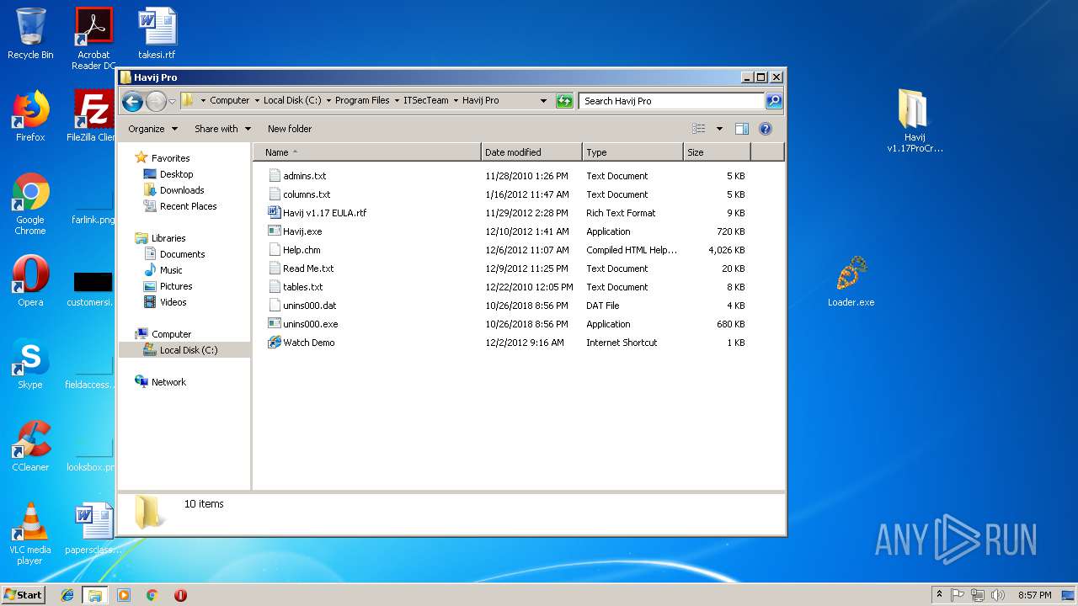The width and height of the screenshot is (1078, 606).
Task: Open the Share with menu
Action: [x=222, y=129]
